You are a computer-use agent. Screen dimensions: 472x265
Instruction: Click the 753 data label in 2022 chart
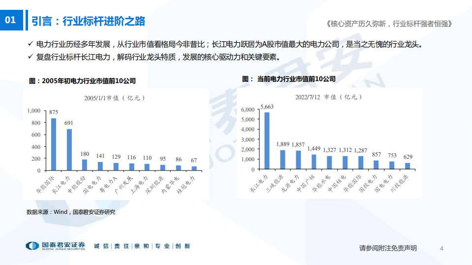392,155
